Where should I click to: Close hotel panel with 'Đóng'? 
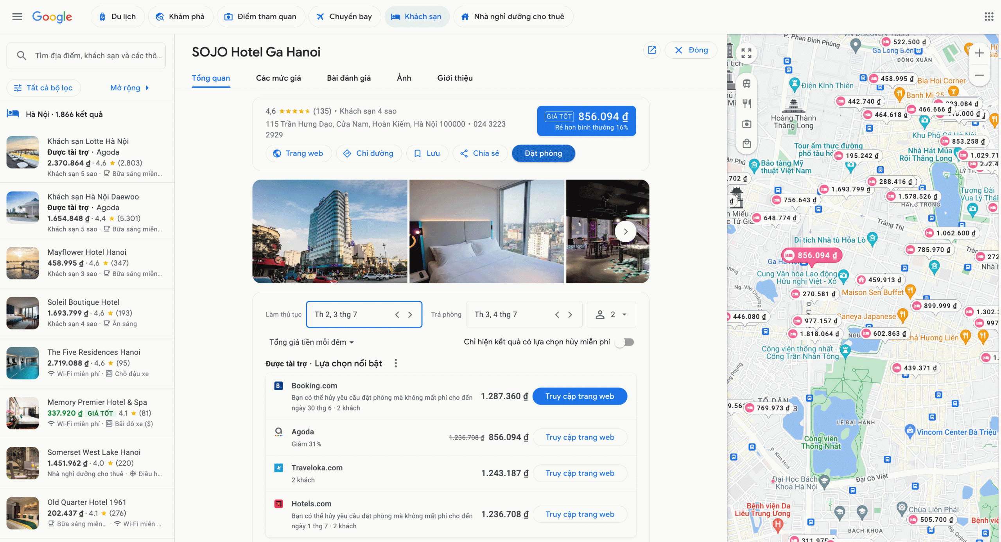[x=691, y=50]
